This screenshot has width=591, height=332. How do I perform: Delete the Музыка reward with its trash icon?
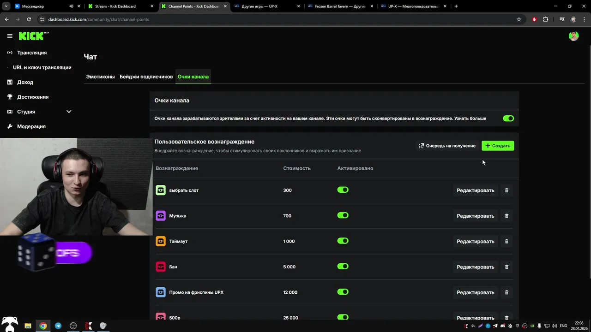coord(507,216)
